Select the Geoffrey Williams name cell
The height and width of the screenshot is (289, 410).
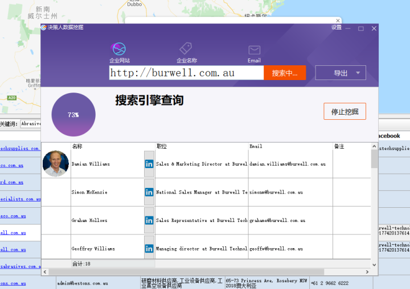[x=108, y=248]
